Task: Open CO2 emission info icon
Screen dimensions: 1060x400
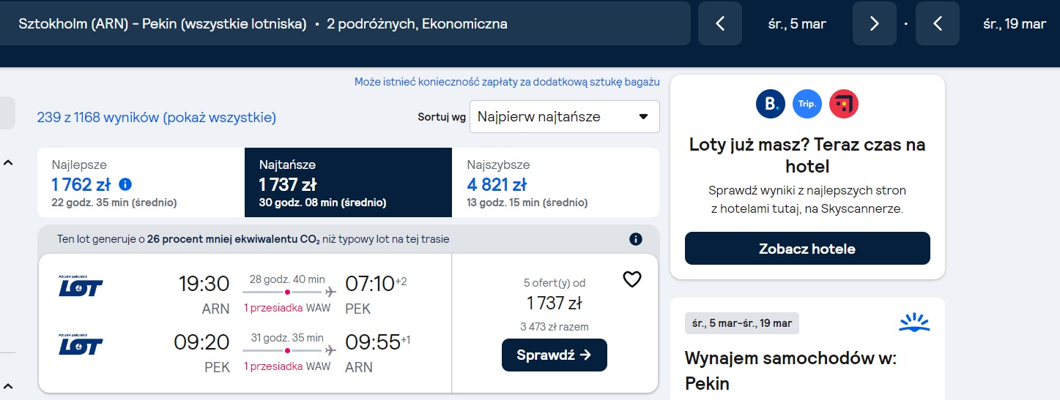Action: tap(636, 239)
